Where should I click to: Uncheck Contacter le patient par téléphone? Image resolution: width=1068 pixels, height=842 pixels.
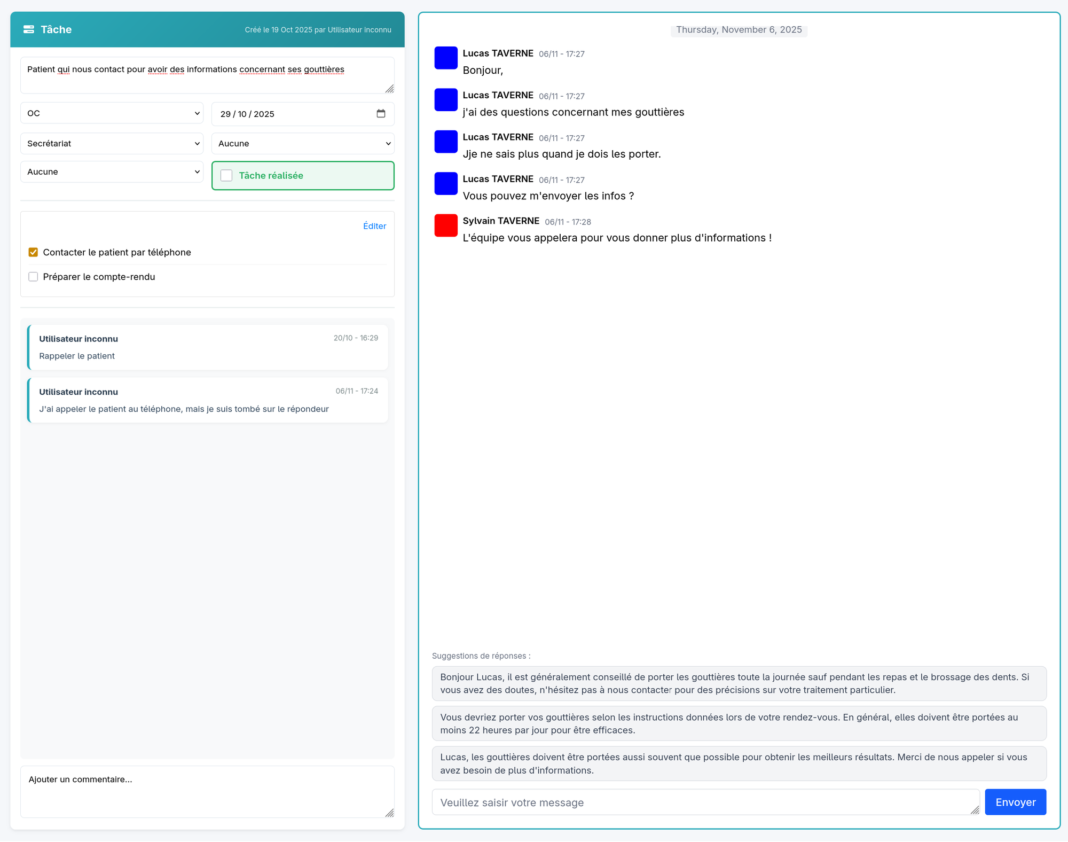click(x=33, y=252)
